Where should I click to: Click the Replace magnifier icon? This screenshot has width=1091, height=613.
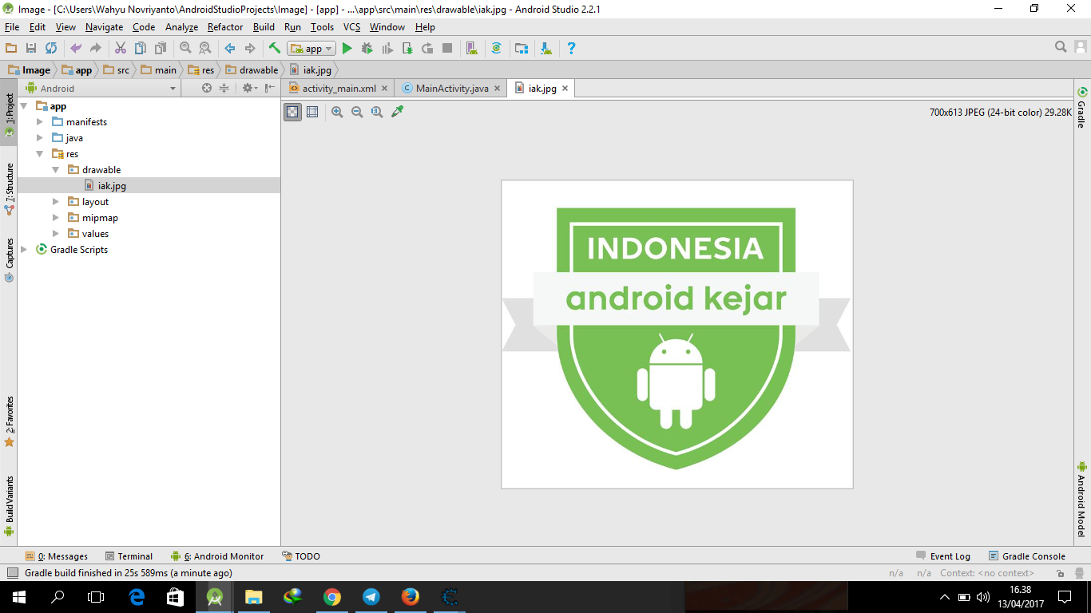click(205, 48)
